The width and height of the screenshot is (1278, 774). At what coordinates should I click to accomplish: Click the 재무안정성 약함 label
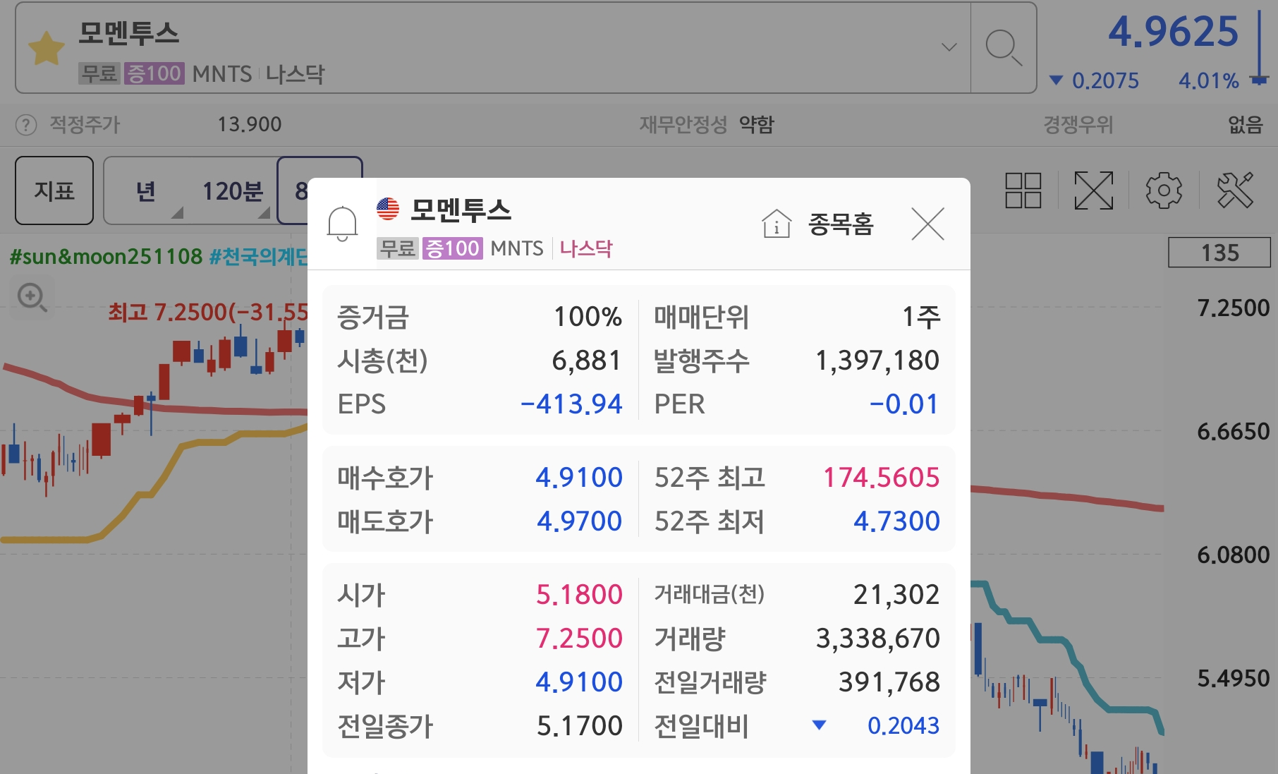[x=707, y=125]
